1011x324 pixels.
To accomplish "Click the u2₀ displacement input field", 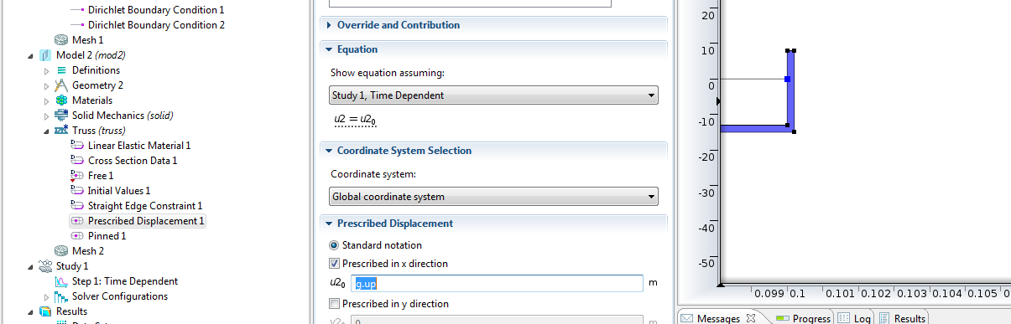I will point(497,284).
